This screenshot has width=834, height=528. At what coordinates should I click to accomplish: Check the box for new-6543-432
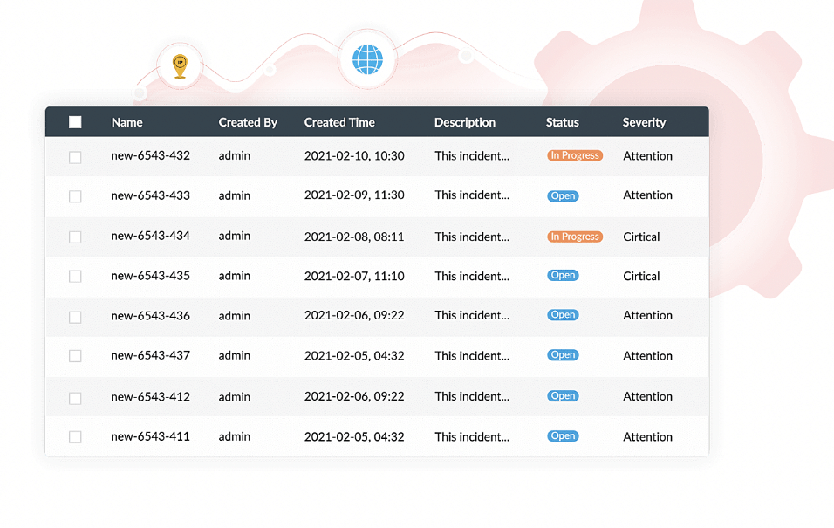(75, 157)
